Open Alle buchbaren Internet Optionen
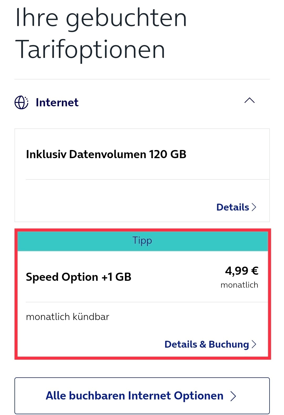284x415 pixels. 142,396
